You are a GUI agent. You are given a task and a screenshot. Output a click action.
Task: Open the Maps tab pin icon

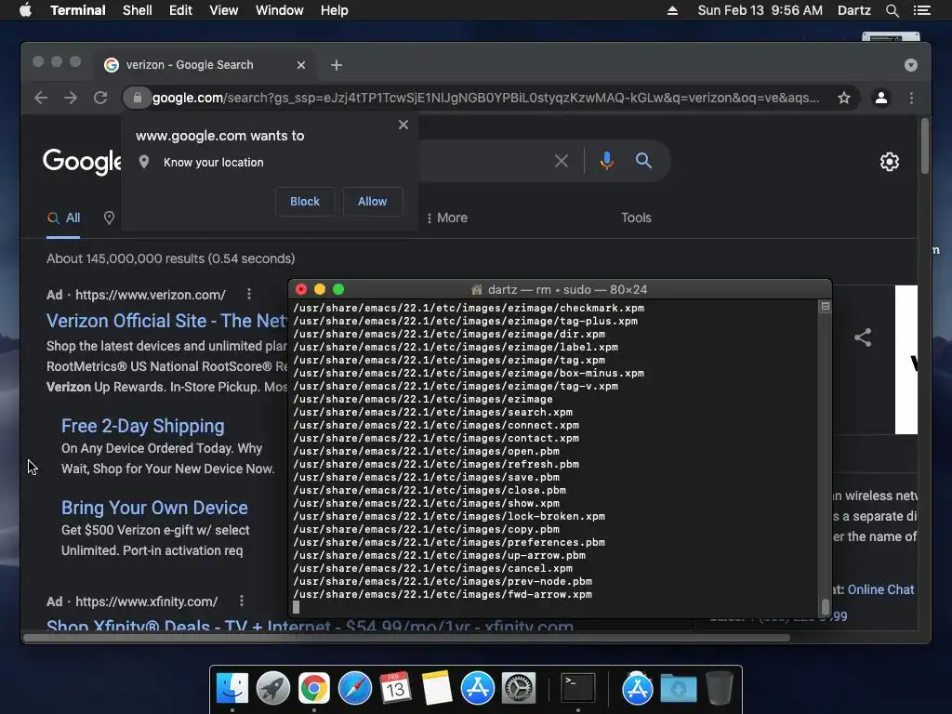pyautogui.click(x=110, y=218)
